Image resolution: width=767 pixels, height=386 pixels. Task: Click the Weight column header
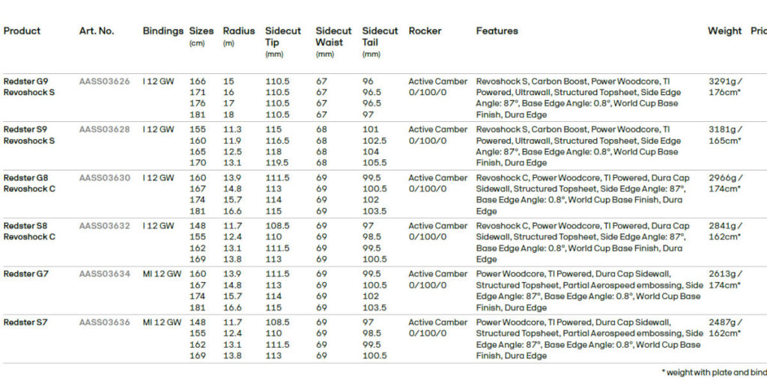pos(724,31)
